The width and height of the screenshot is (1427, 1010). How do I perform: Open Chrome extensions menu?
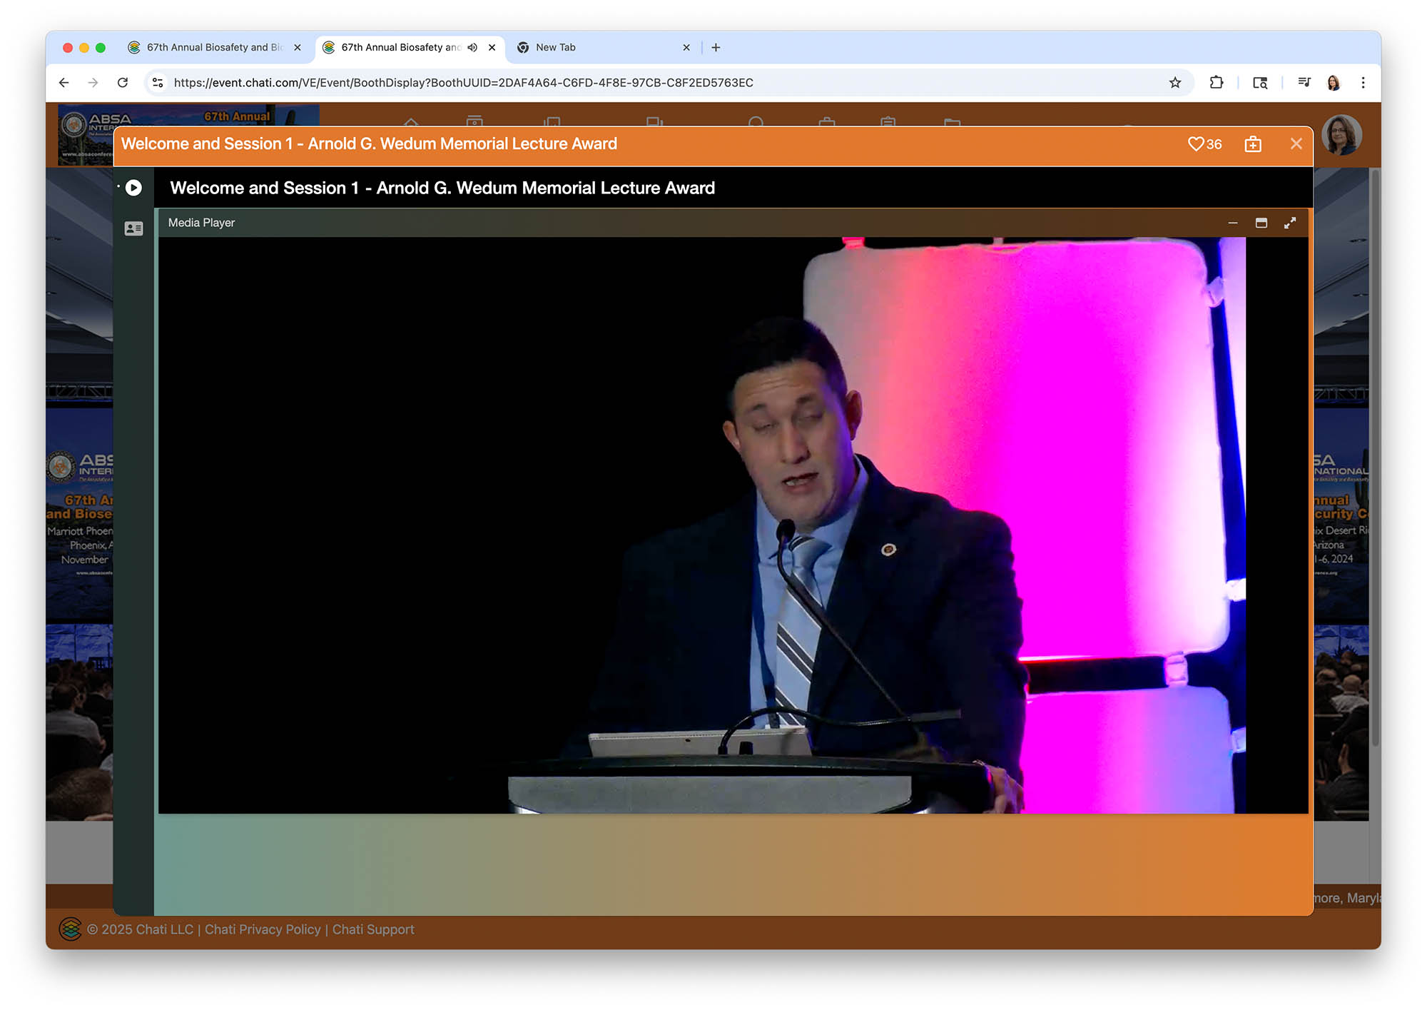click(1217, 83)
